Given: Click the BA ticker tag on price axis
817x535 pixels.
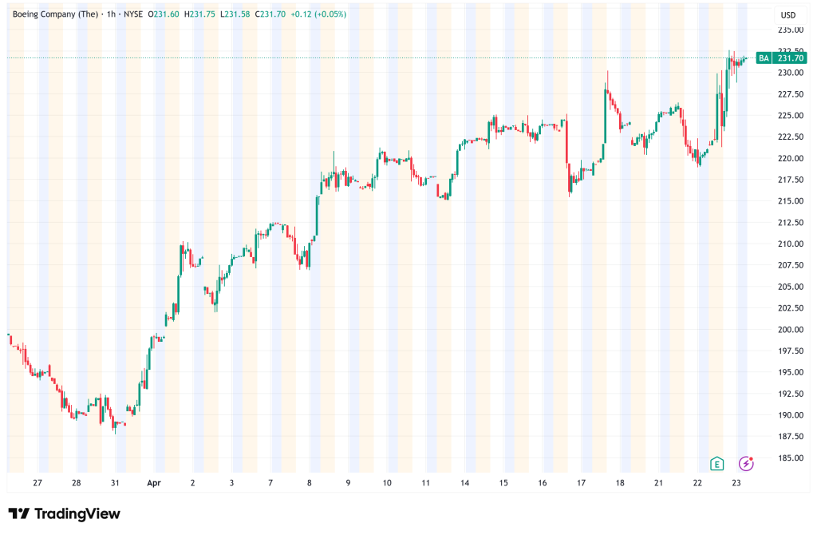Looking at the screenshot, I should (x=764, y=58).
